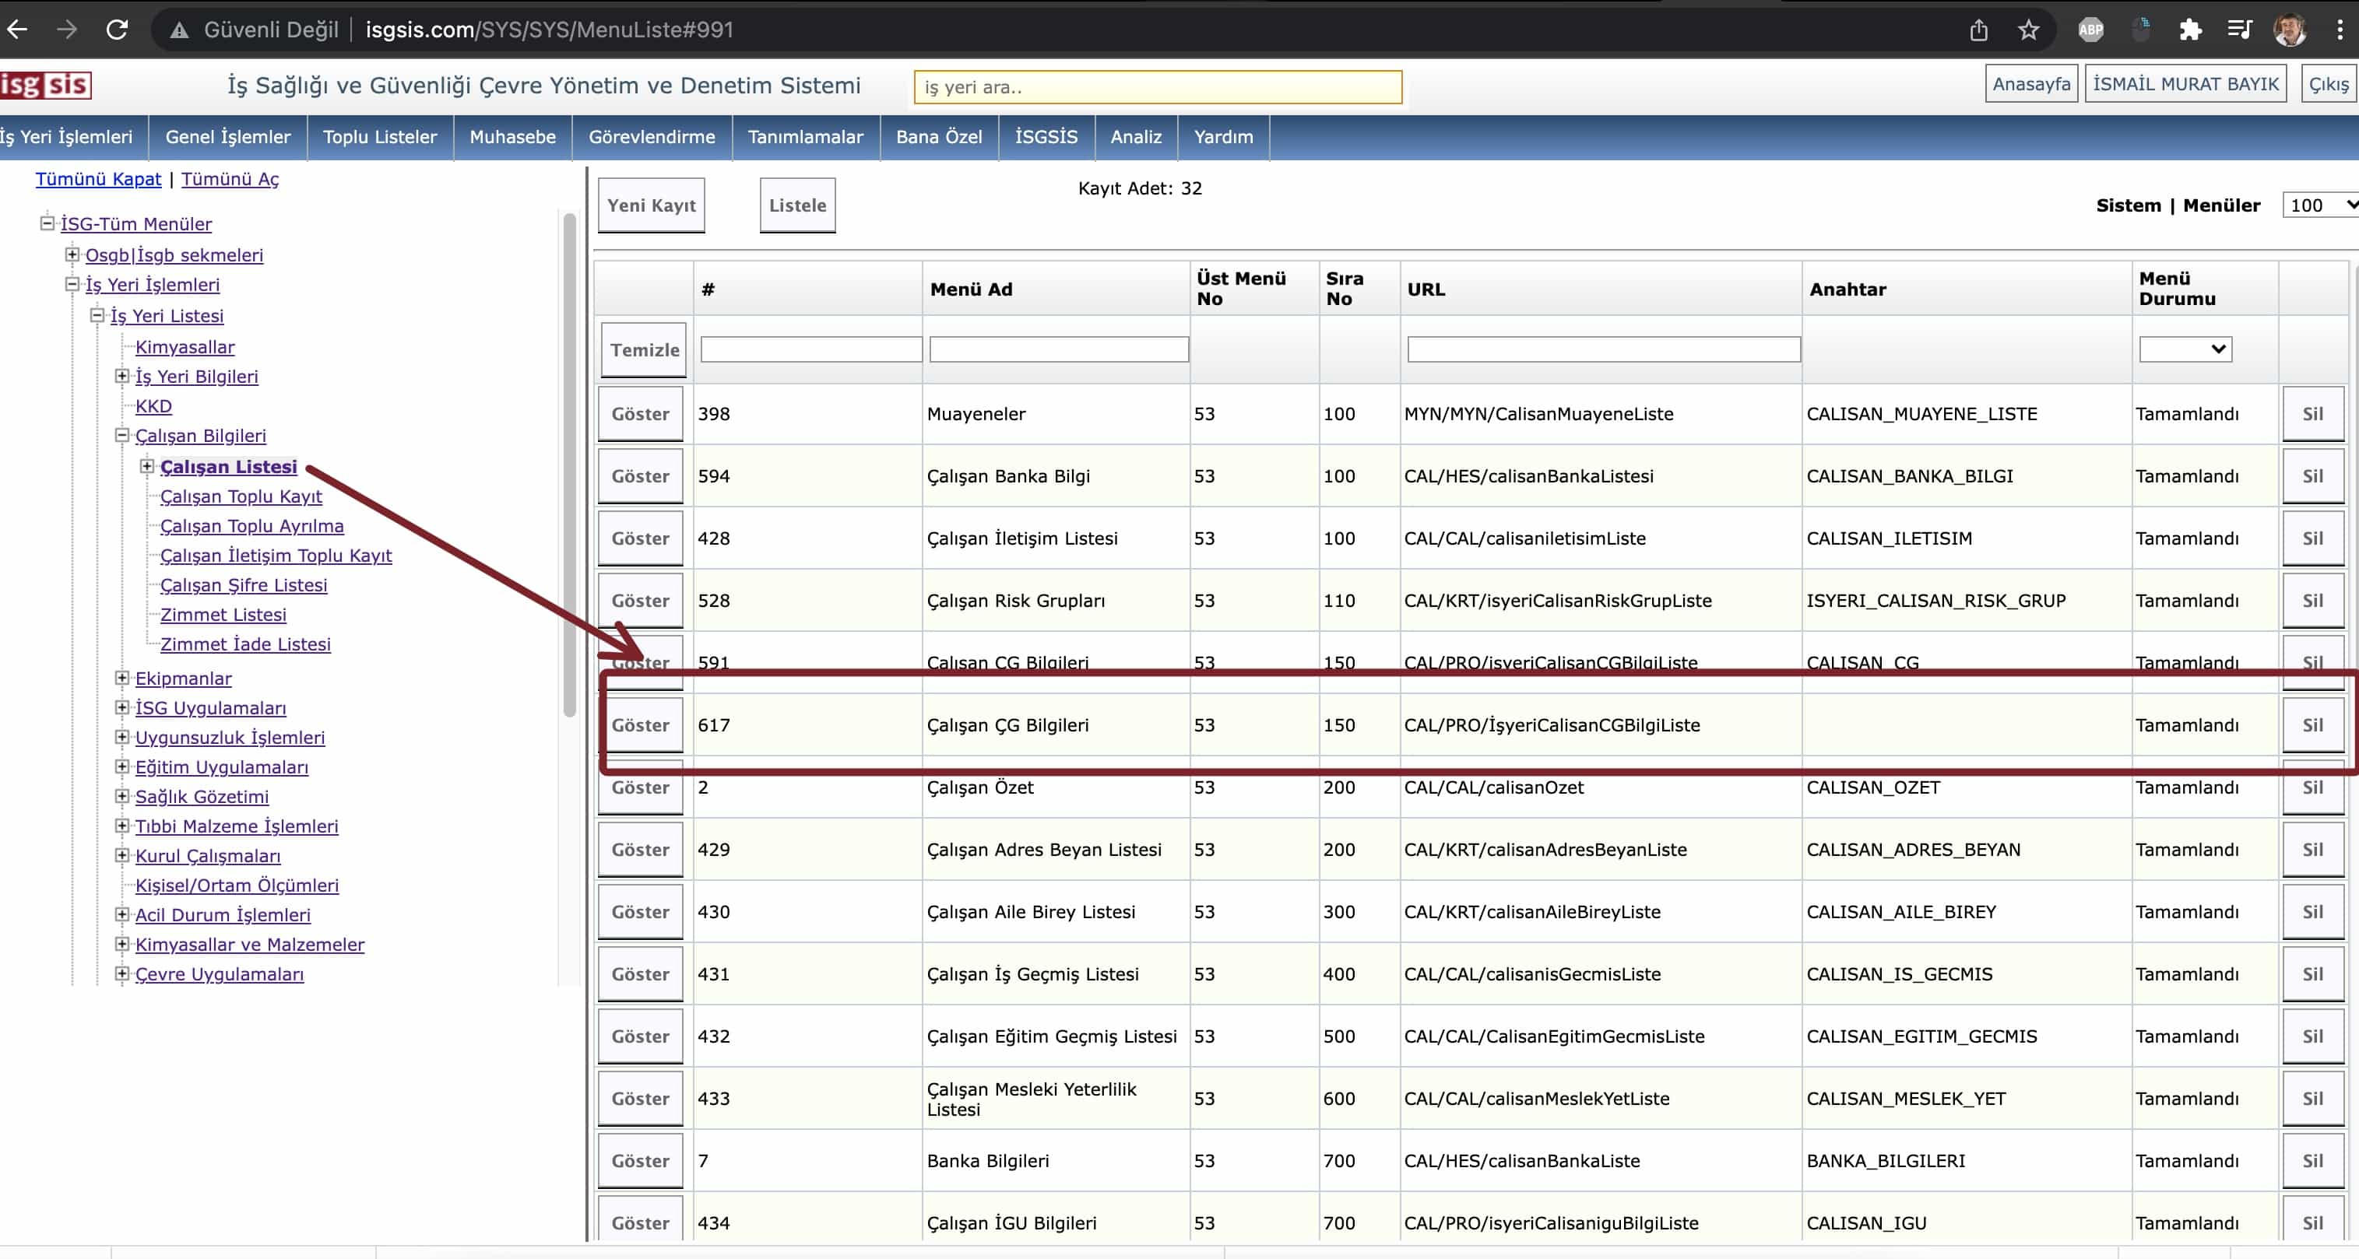2359x1259 pixels.
Task: Open the Chrome three-dot menu
Action: [x=2340, y=30]
